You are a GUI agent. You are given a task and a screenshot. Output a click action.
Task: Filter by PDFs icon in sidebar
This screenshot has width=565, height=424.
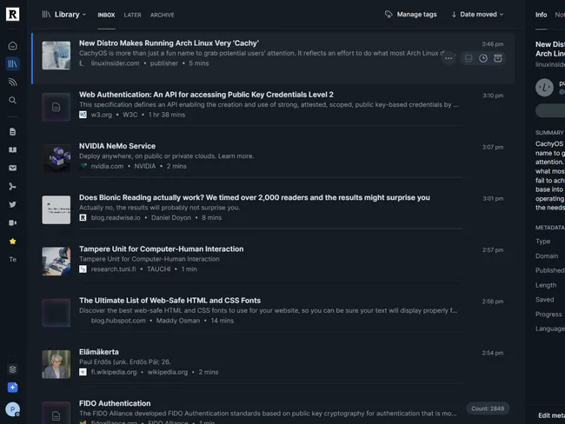click(13, 186)
